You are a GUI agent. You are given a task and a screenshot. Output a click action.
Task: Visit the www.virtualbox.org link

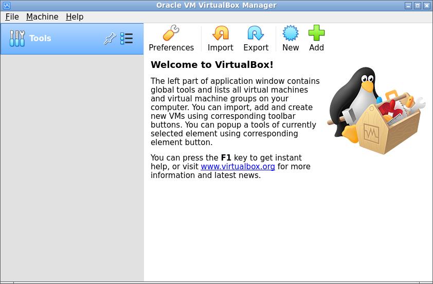238,166
